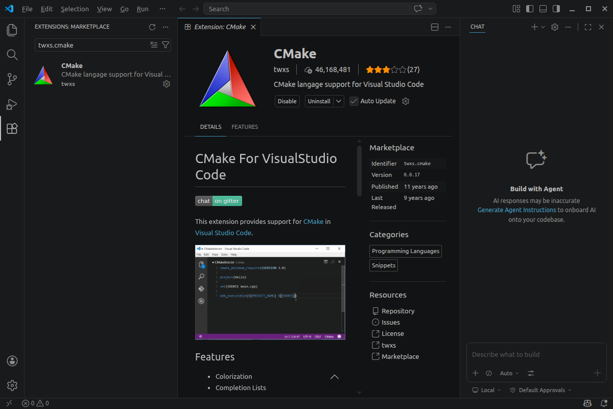Click the Copilot status bar icon
Image resolution: width=613 pixels, height=409 pixels.
point(588,403)
